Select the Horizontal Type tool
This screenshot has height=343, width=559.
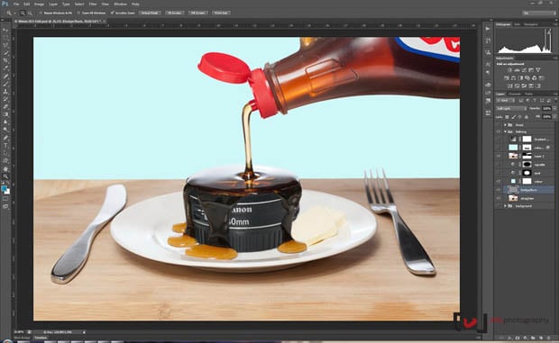pyautogui.click(x=5, y=145)
